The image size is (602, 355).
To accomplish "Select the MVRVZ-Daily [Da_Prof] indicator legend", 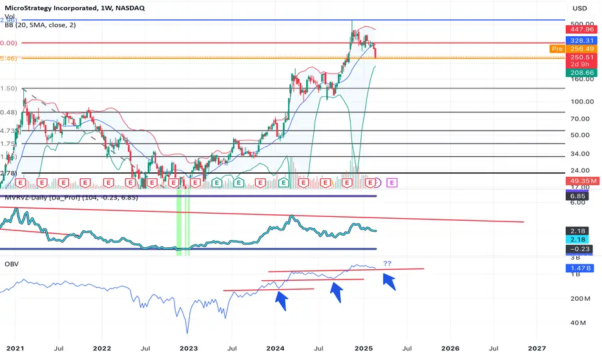I will [71, 198].
